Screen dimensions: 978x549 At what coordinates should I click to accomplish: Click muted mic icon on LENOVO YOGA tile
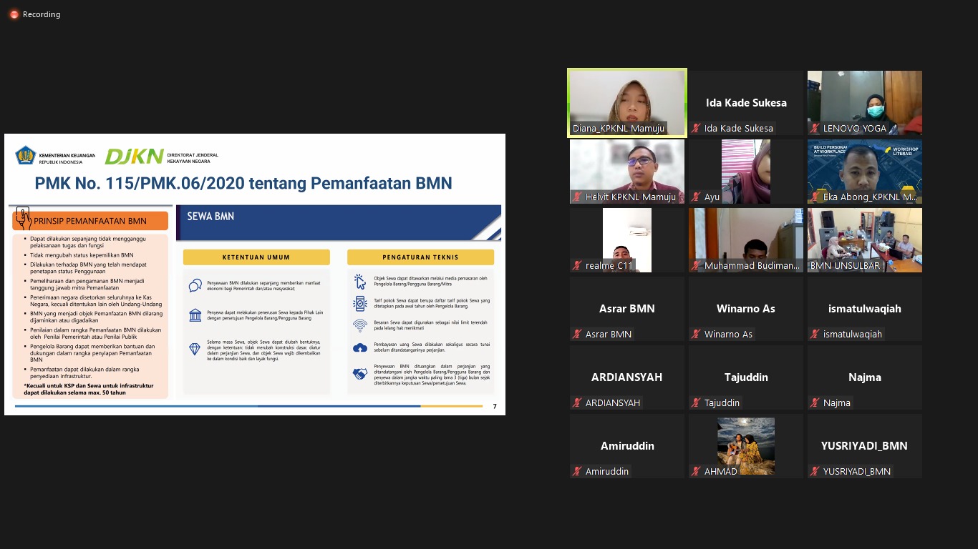[x=815, y=129]
